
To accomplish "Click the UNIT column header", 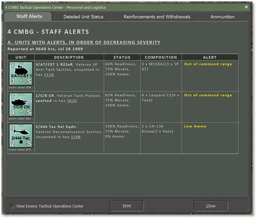I will (21, 57).
